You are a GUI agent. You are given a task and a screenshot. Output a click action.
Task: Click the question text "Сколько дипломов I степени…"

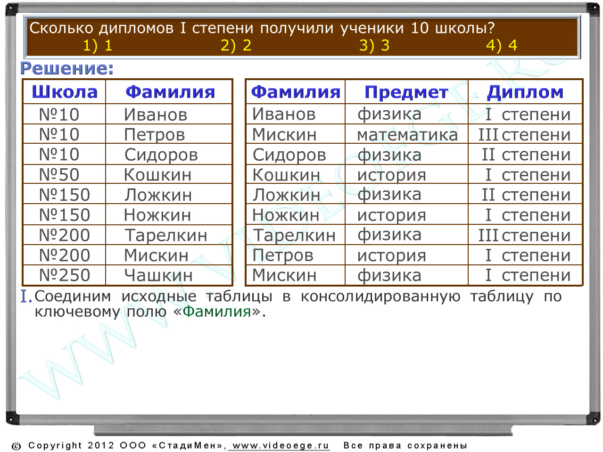[x=262, y=28]
